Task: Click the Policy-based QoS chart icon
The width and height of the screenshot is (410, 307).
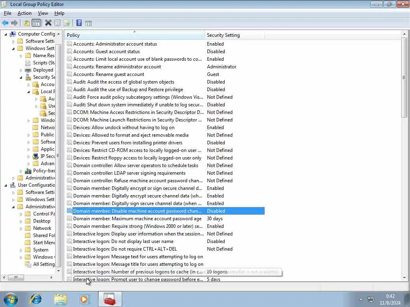Action: point(28,171)
